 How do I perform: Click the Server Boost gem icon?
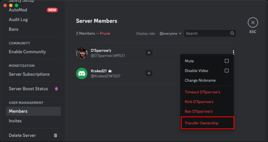tap(56, 89)
